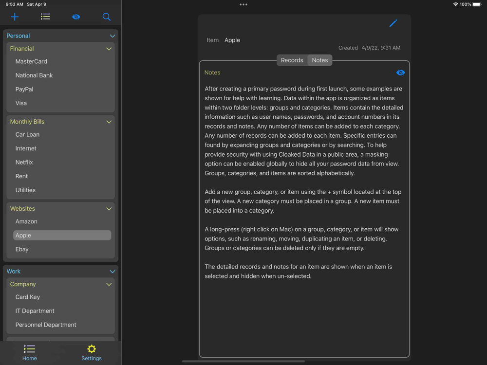Screen dimensions: 487x365
Task: Select the highlighted Apple item in sidebar
Action: pyautogui.click(x=62, y=235)
